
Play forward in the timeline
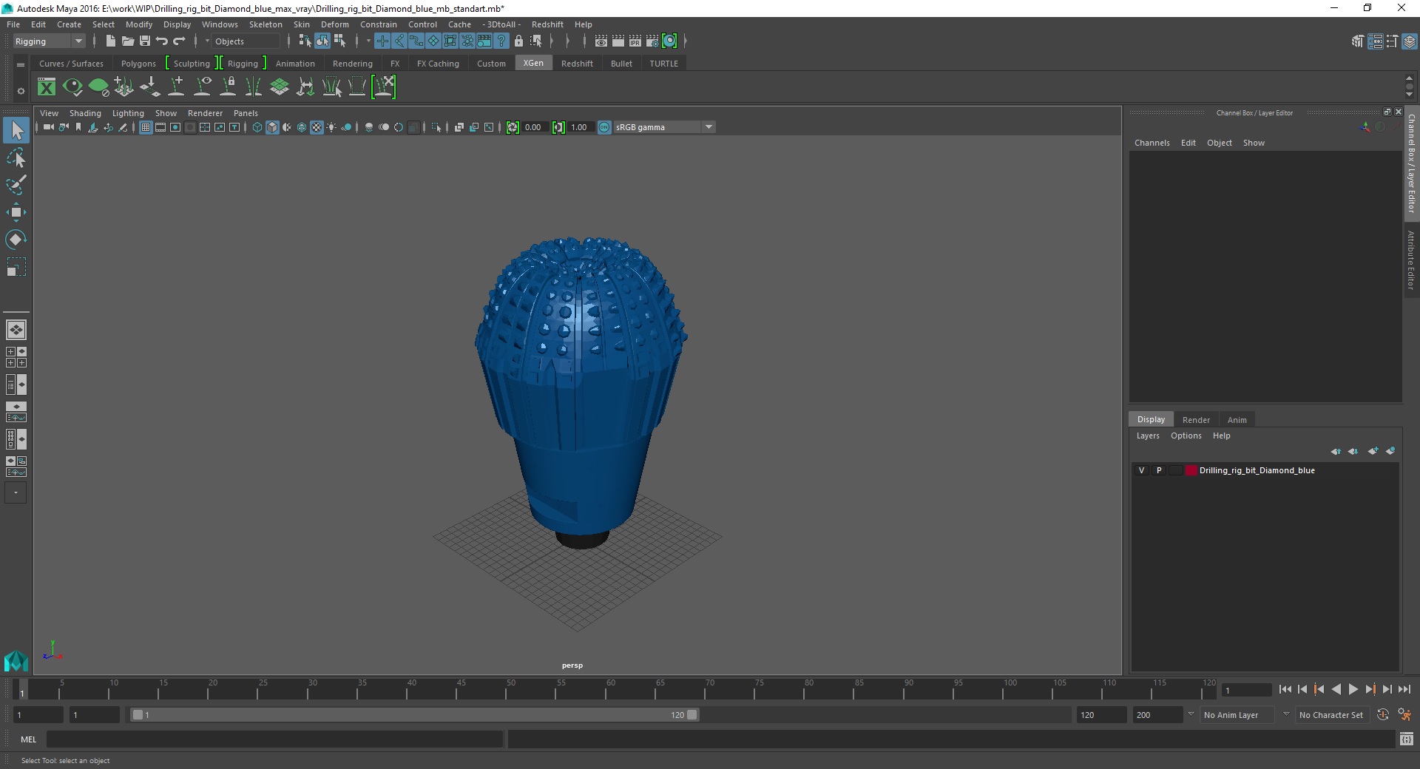(x=1353, y=689)
